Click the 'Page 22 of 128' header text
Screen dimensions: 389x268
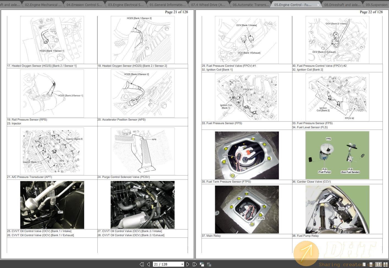click(x=371, y=12)
